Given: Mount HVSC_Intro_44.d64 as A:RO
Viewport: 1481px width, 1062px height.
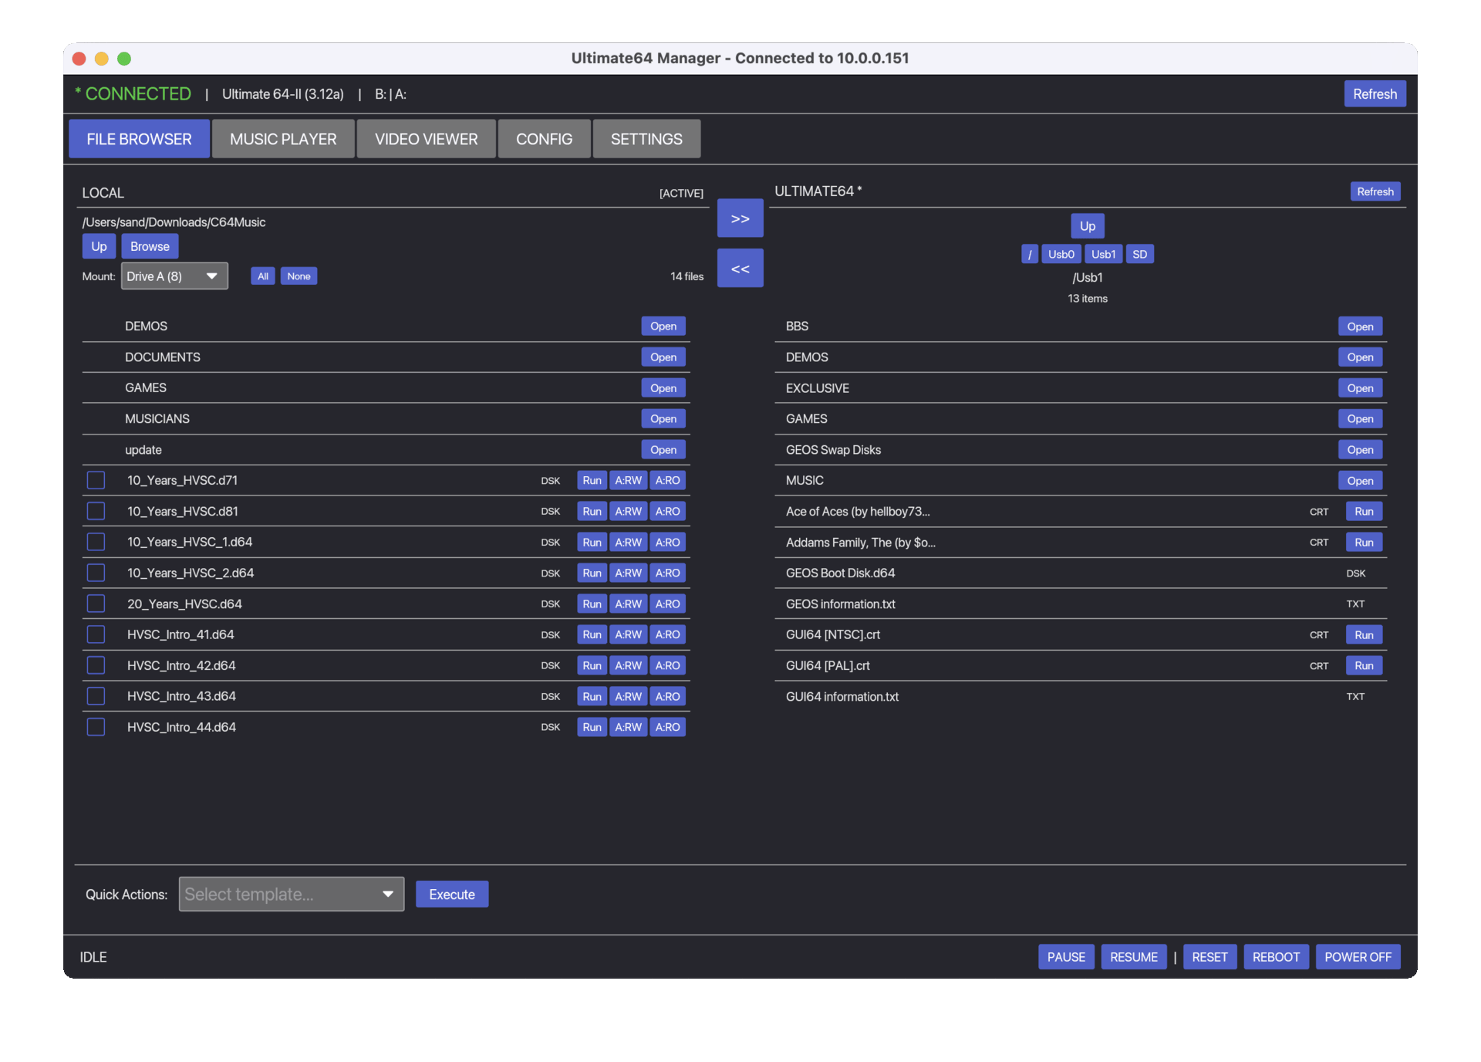Looking at the screenshot, I should click(x=667, y=727).
